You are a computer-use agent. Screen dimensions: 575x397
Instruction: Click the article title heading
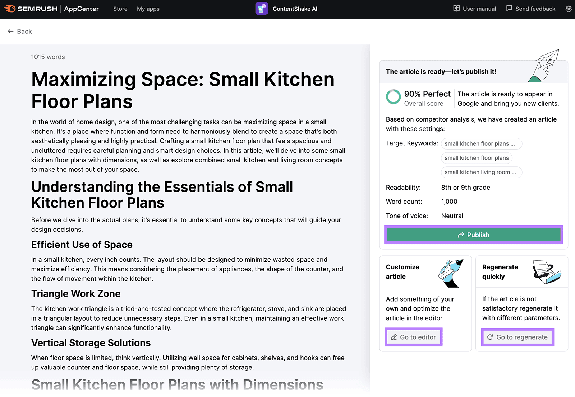pos(183,90)
